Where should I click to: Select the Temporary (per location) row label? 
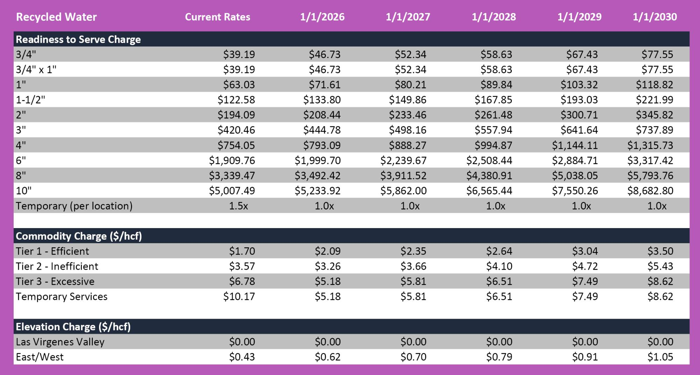(x=74, y=206)
